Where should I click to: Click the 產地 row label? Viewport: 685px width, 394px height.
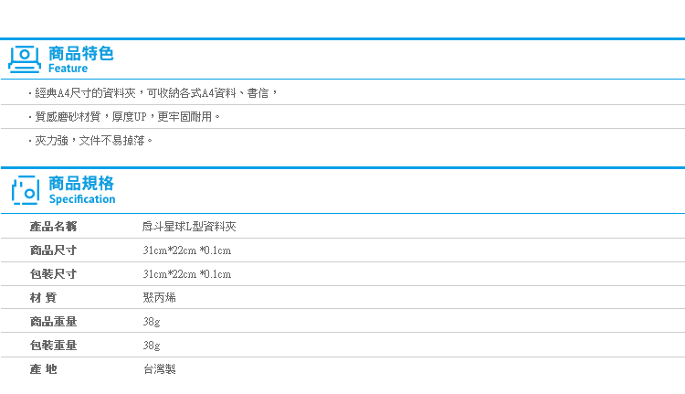click(x=43, y=369)
